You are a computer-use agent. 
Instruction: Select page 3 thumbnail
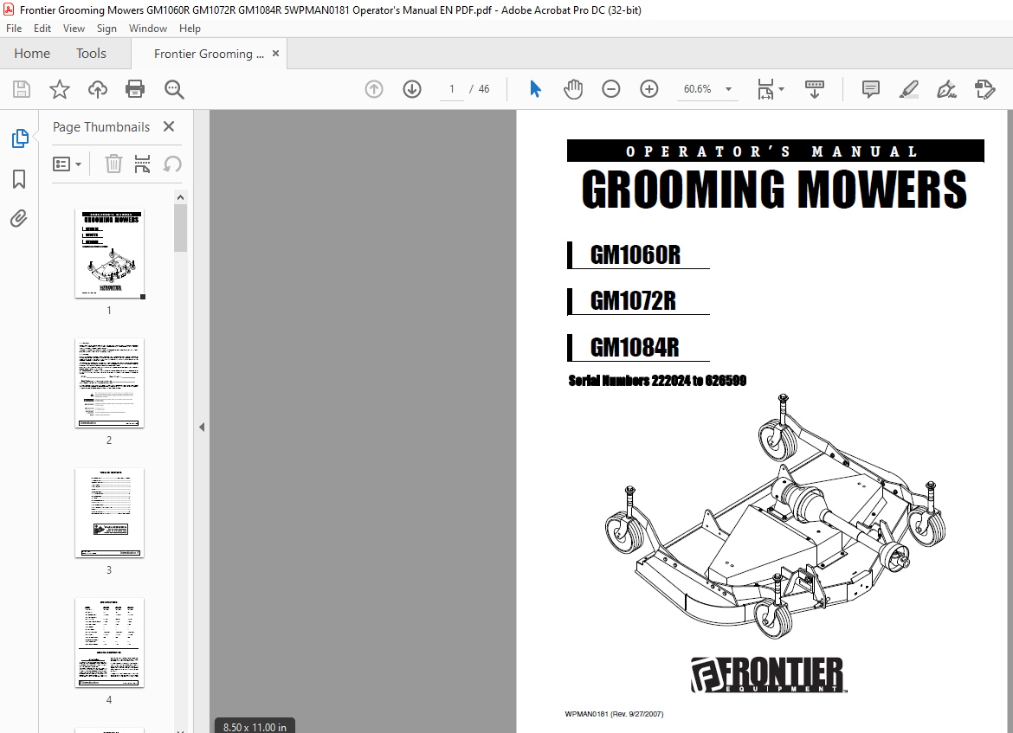tap(109, 513)
